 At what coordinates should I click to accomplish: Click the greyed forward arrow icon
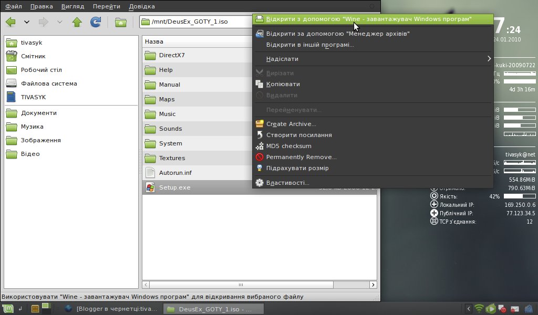click(44, 22)
